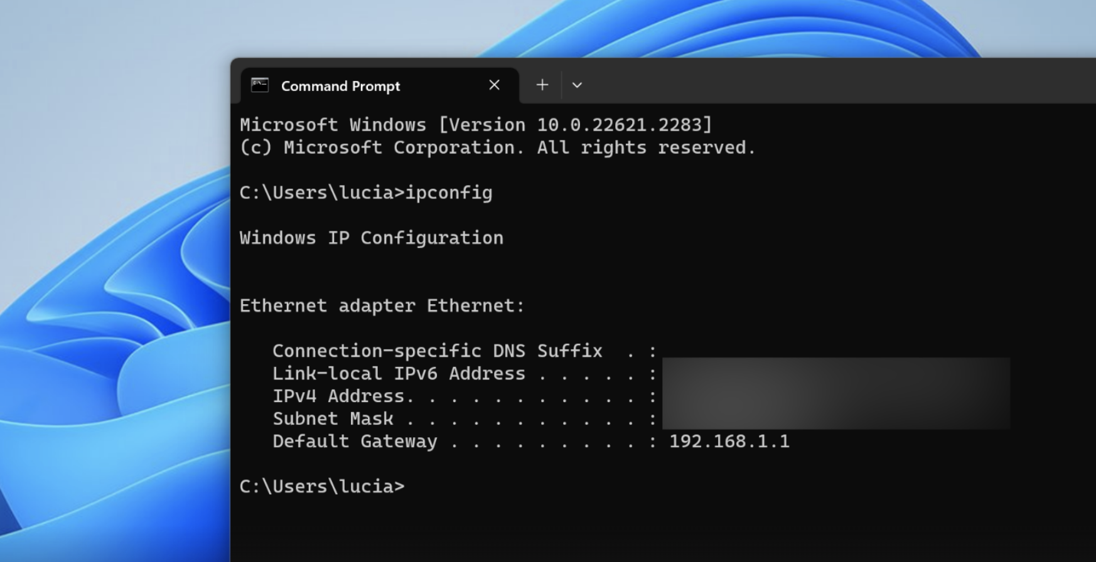
Task: Click the Subnet Mask label
Action: [333, 418]
